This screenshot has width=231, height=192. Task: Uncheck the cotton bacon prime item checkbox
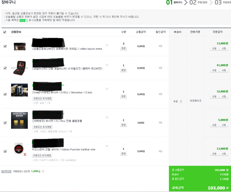5,46
